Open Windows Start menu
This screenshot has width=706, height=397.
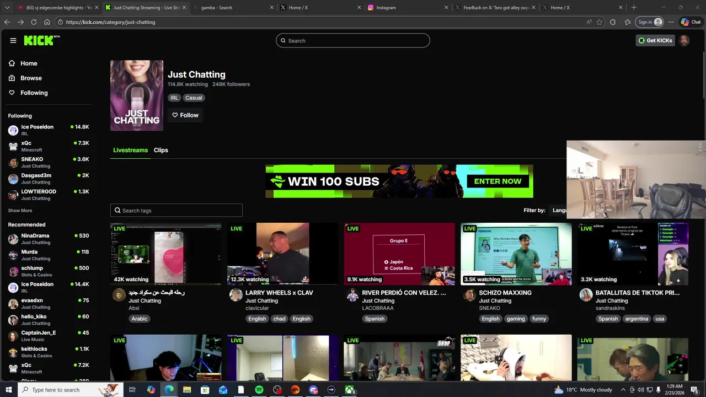point(8,390)
